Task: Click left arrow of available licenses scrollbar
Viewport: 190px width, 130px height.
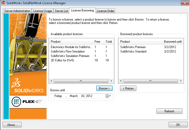Action: (51, 81)
